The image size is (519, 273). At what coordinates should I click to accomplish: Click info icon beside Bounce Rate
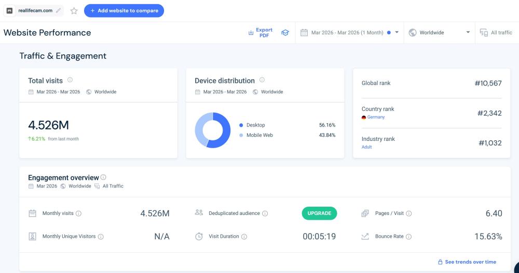408,237
